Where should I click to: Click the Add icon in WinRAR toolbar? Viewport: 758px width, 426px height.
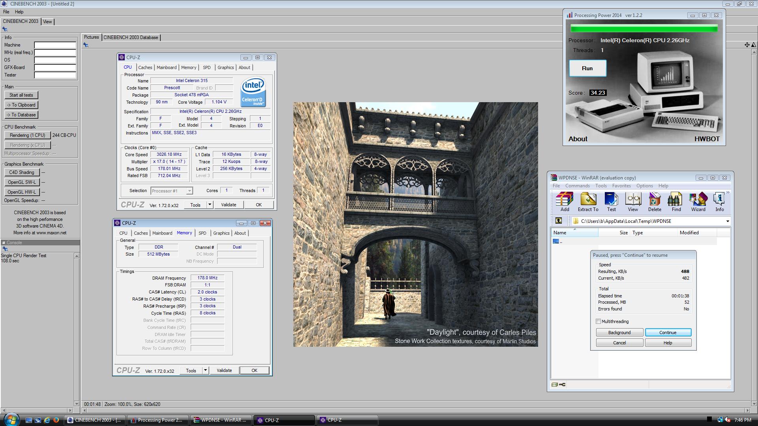click(x=565, y=202)
